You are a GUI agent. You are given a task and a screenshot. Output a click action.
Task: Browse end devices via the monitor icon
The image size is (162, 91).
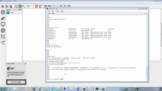tap(3, 25)
